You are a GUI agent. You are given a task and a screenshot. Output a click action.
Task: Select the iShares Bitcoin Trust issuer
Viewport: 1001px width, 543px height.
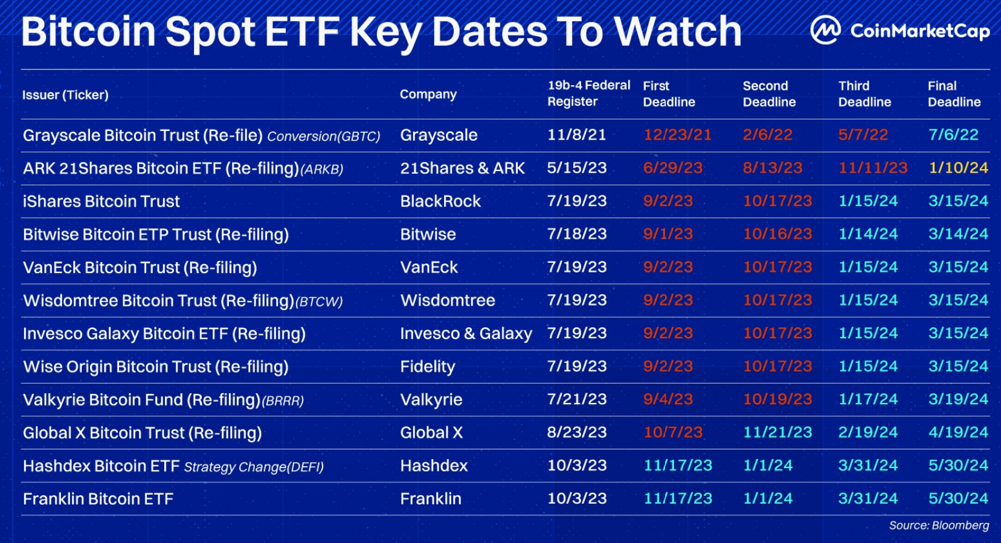pyautogui.click(x=101, y=201)
